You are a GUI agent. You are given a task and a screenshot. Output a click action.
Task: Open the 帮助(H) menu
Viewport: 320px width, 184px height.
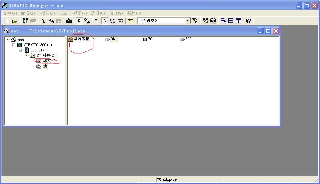click(x=134, y=13)
